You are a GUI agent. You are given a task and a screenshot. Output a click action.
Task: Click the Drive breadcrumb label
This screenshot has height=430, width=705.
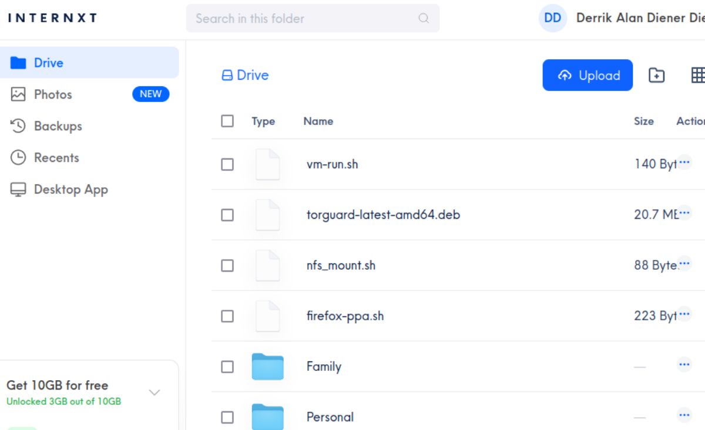(251, 75)
